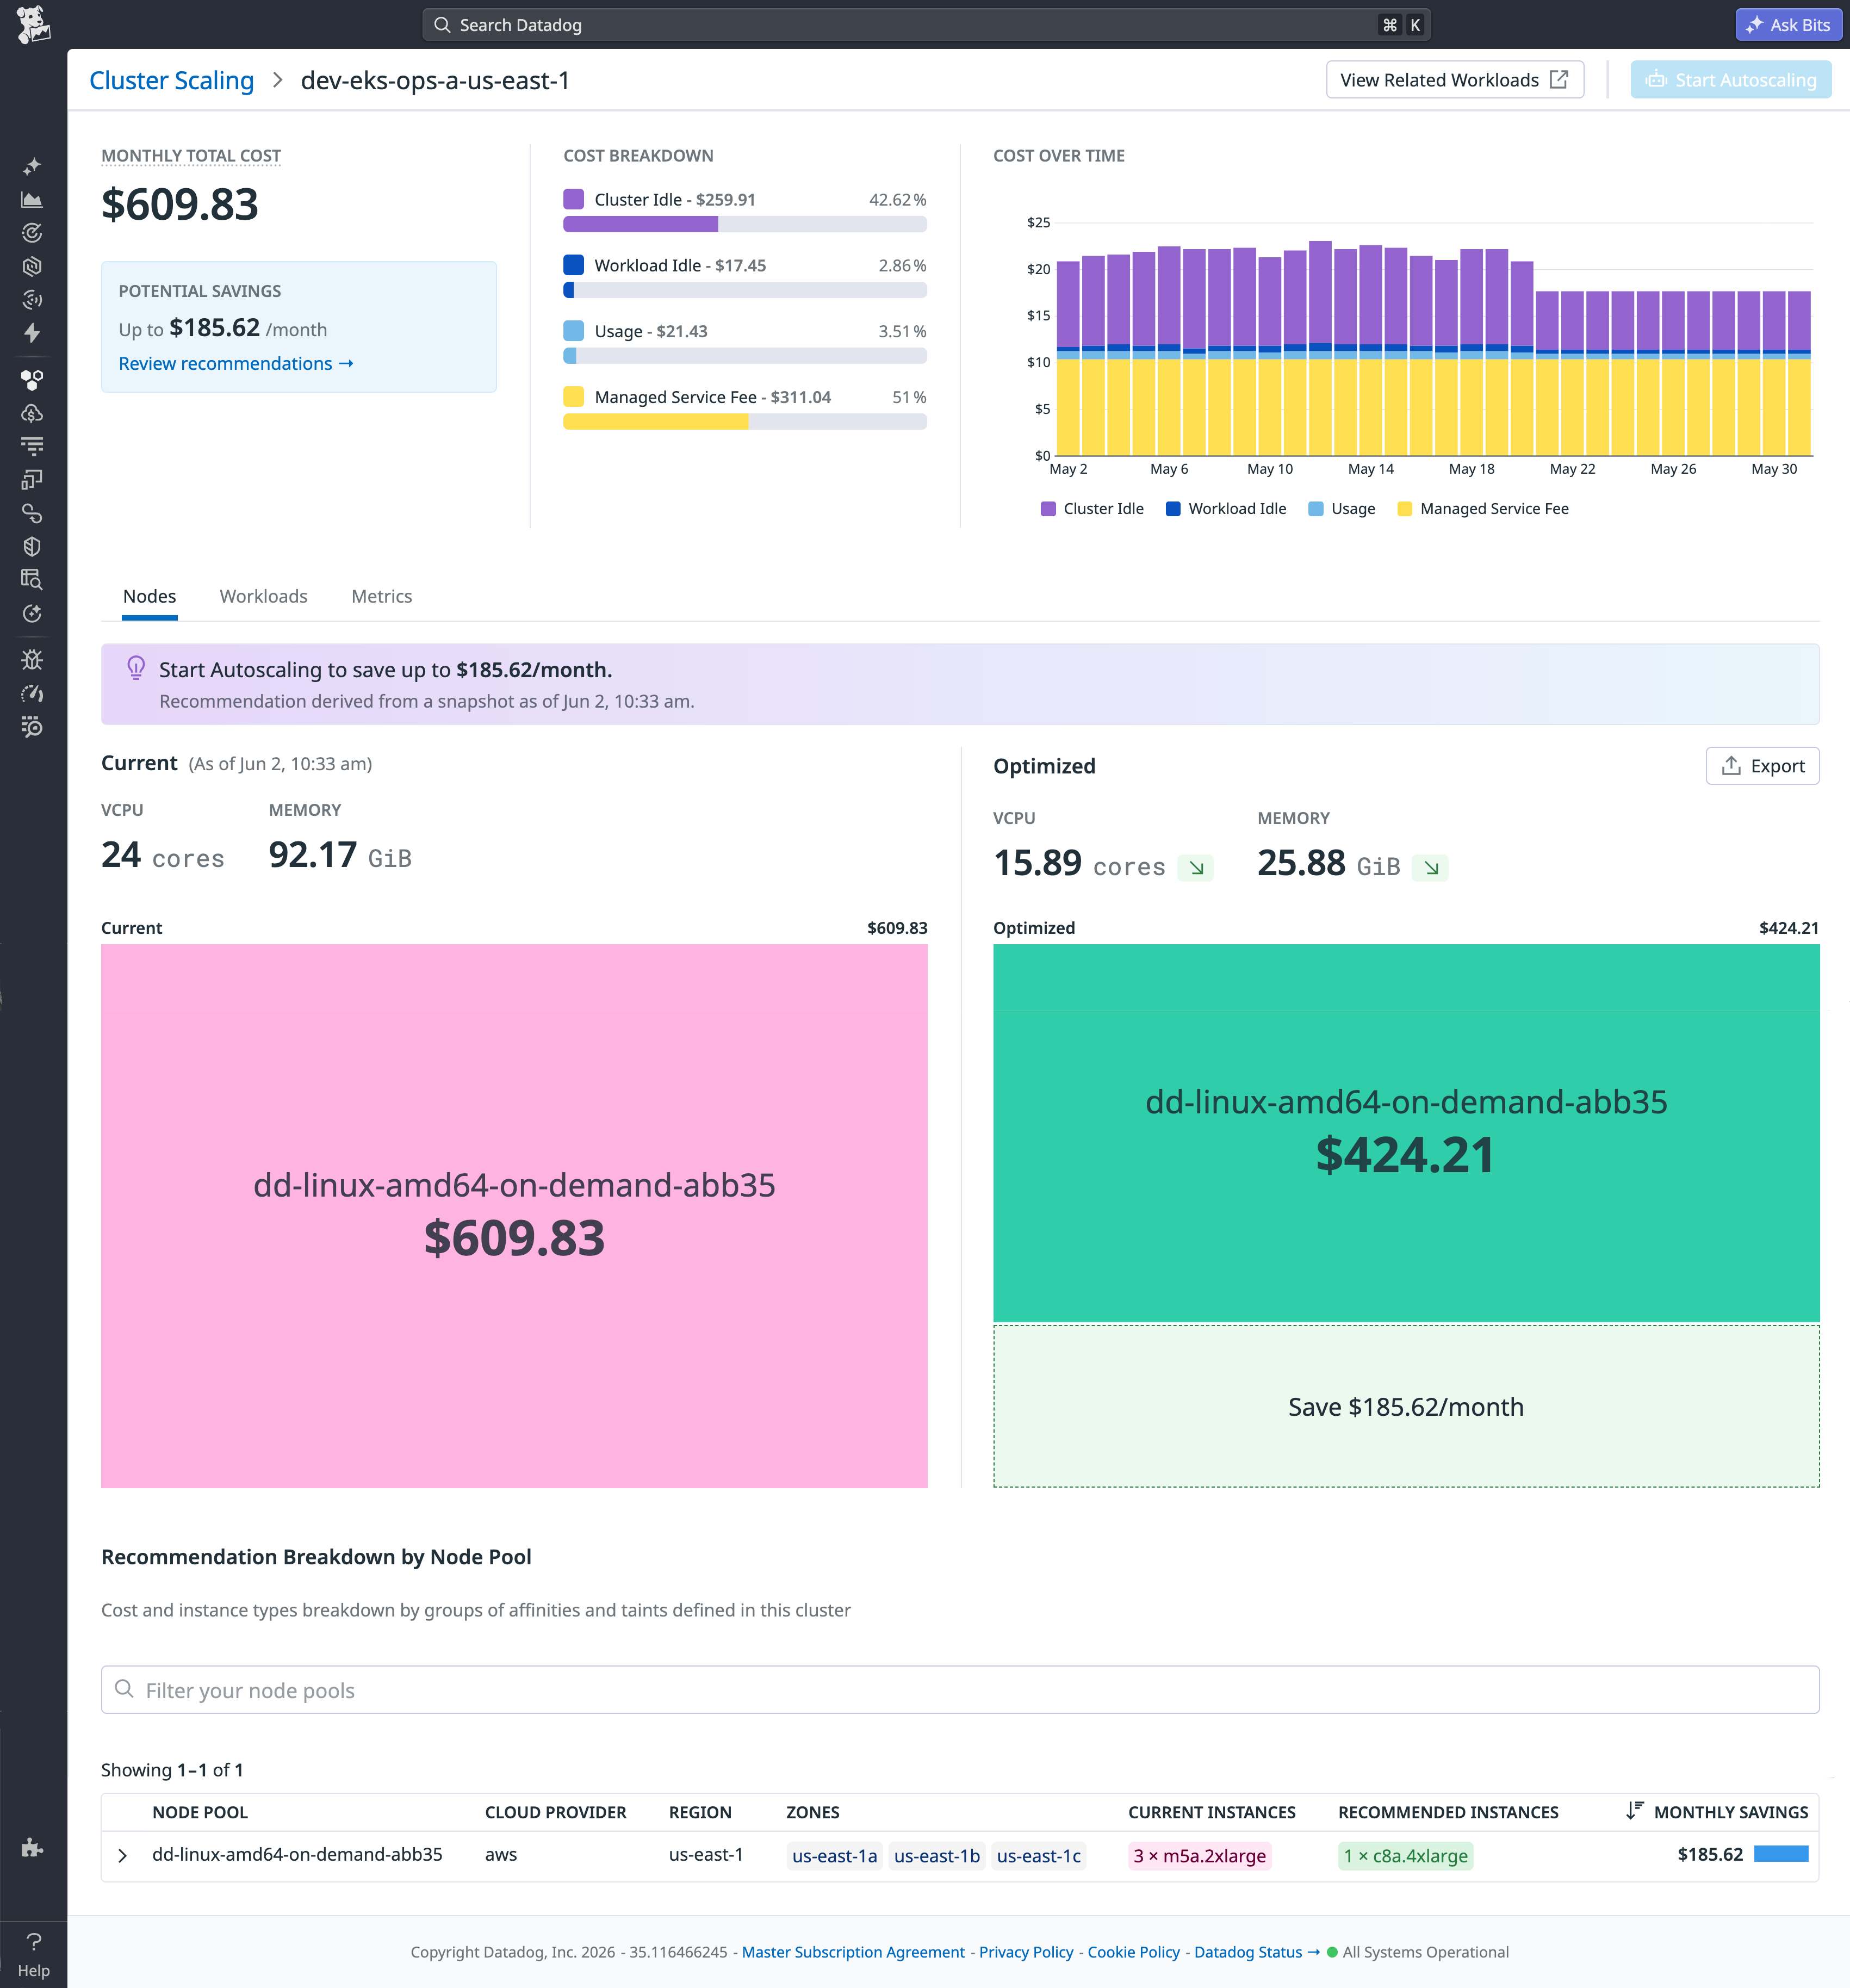Click the search magnifier in top bar
This screenshot has height=1988, width=1850.
pos(442,25)
